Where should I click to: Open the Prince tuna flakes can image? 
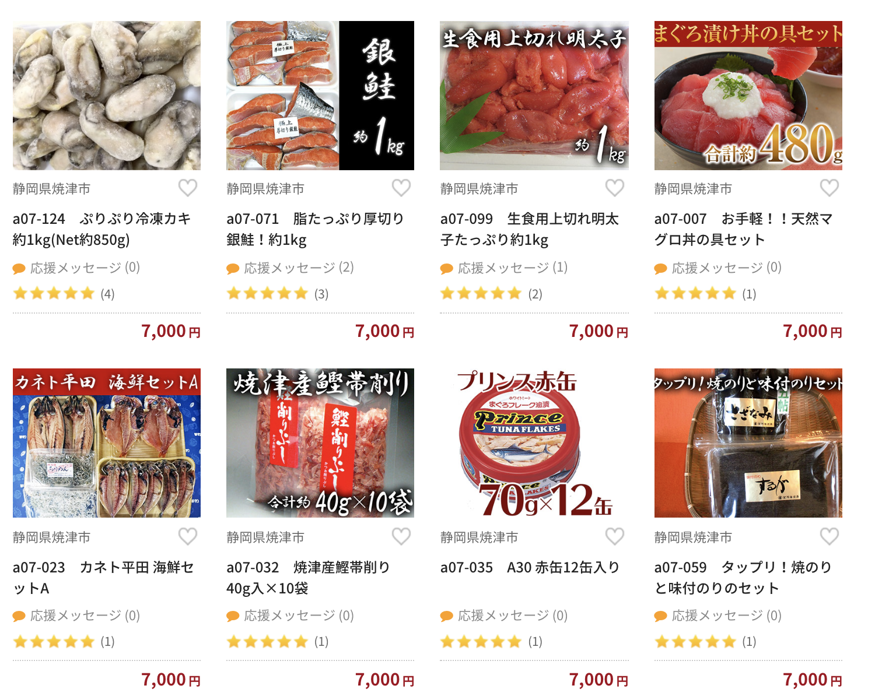534,443
